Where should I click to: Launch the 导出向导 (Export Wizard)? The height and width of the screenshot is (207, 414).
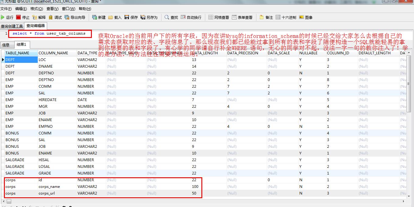[x=75, y=17]
